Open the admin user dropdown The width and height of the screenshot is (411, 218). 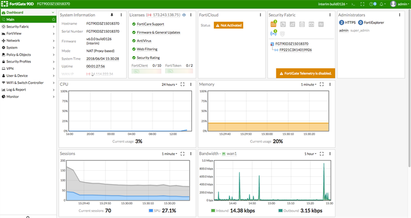tap(400, 4)
